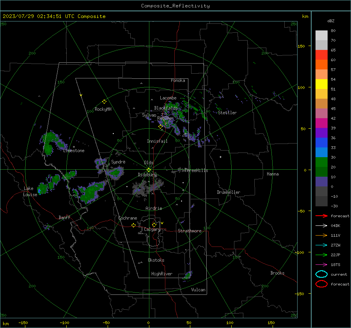
Task: Click the 2023/07/29 02:34:51 UTC timestamp
Action: coord(34,16)
